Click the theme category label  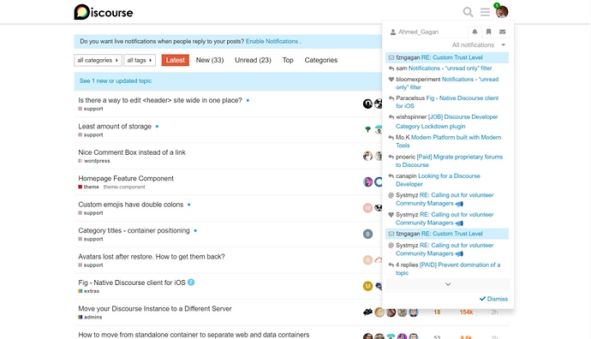(x=88, y=187)
